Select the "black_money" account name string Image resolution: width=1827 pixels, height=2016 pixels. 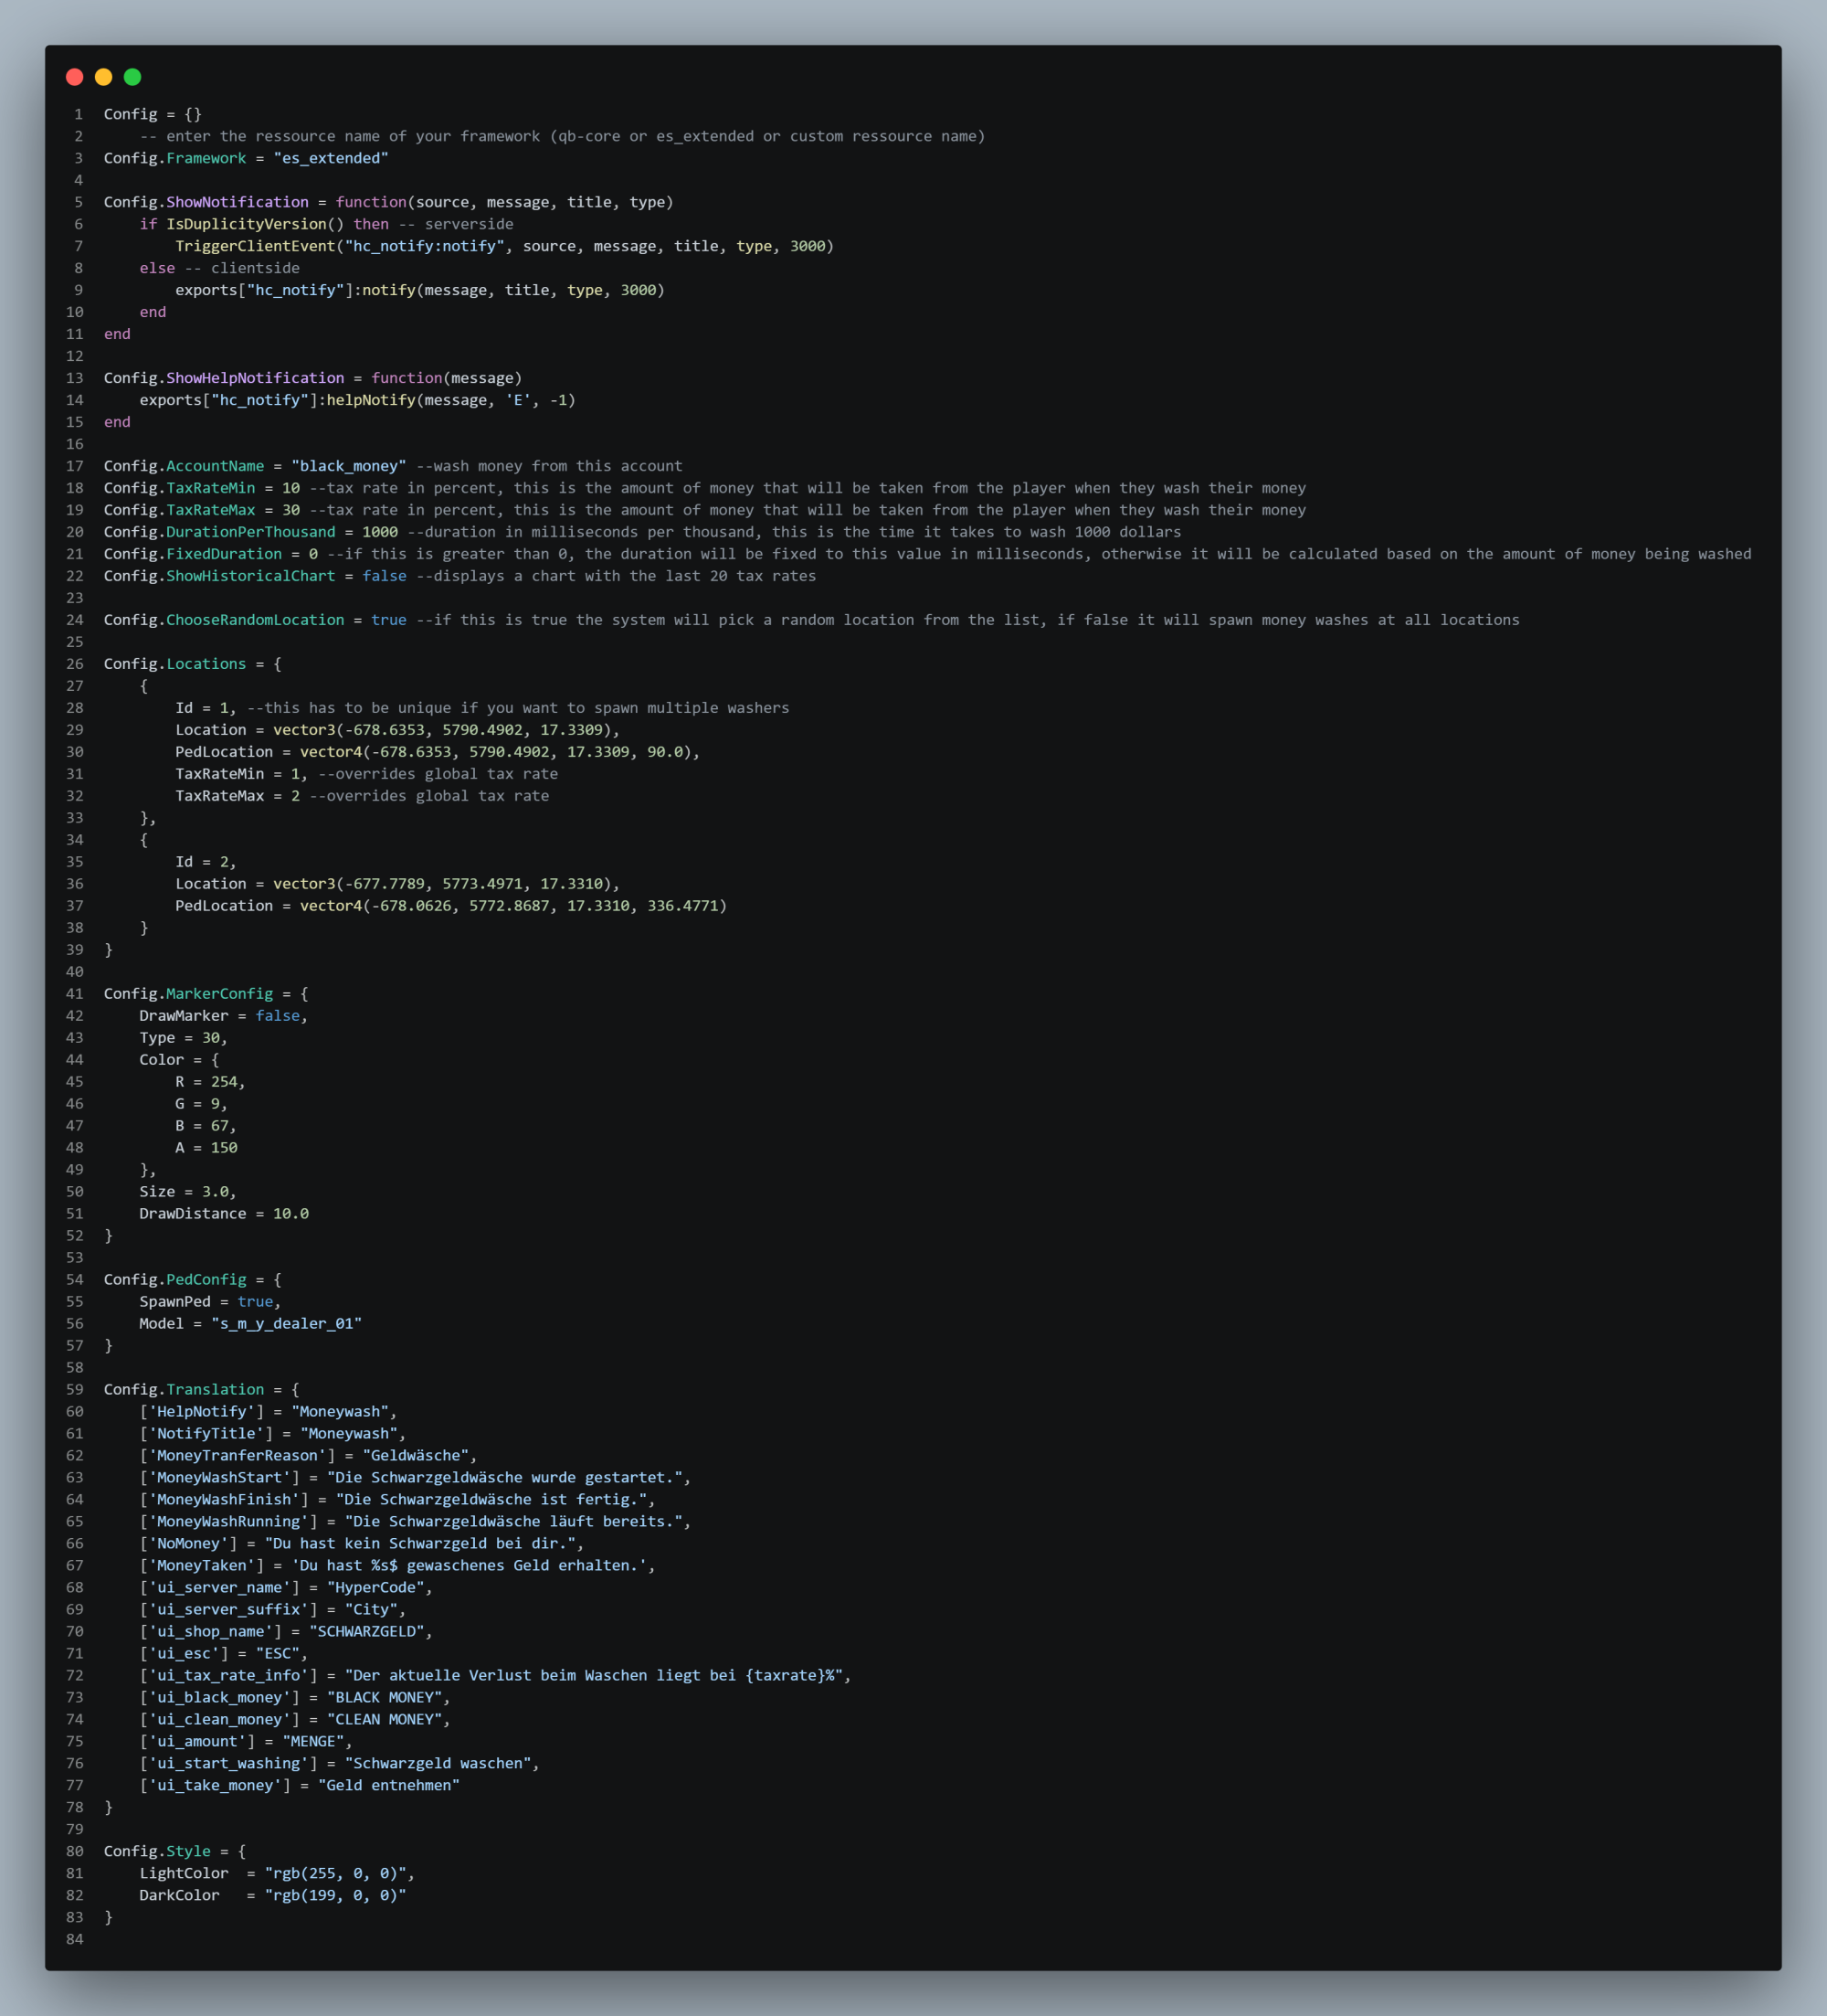coord(349,466)
